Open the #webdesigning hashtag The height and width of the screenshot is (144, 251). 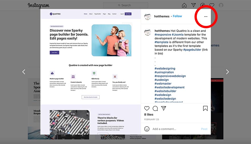coord(165,68)
